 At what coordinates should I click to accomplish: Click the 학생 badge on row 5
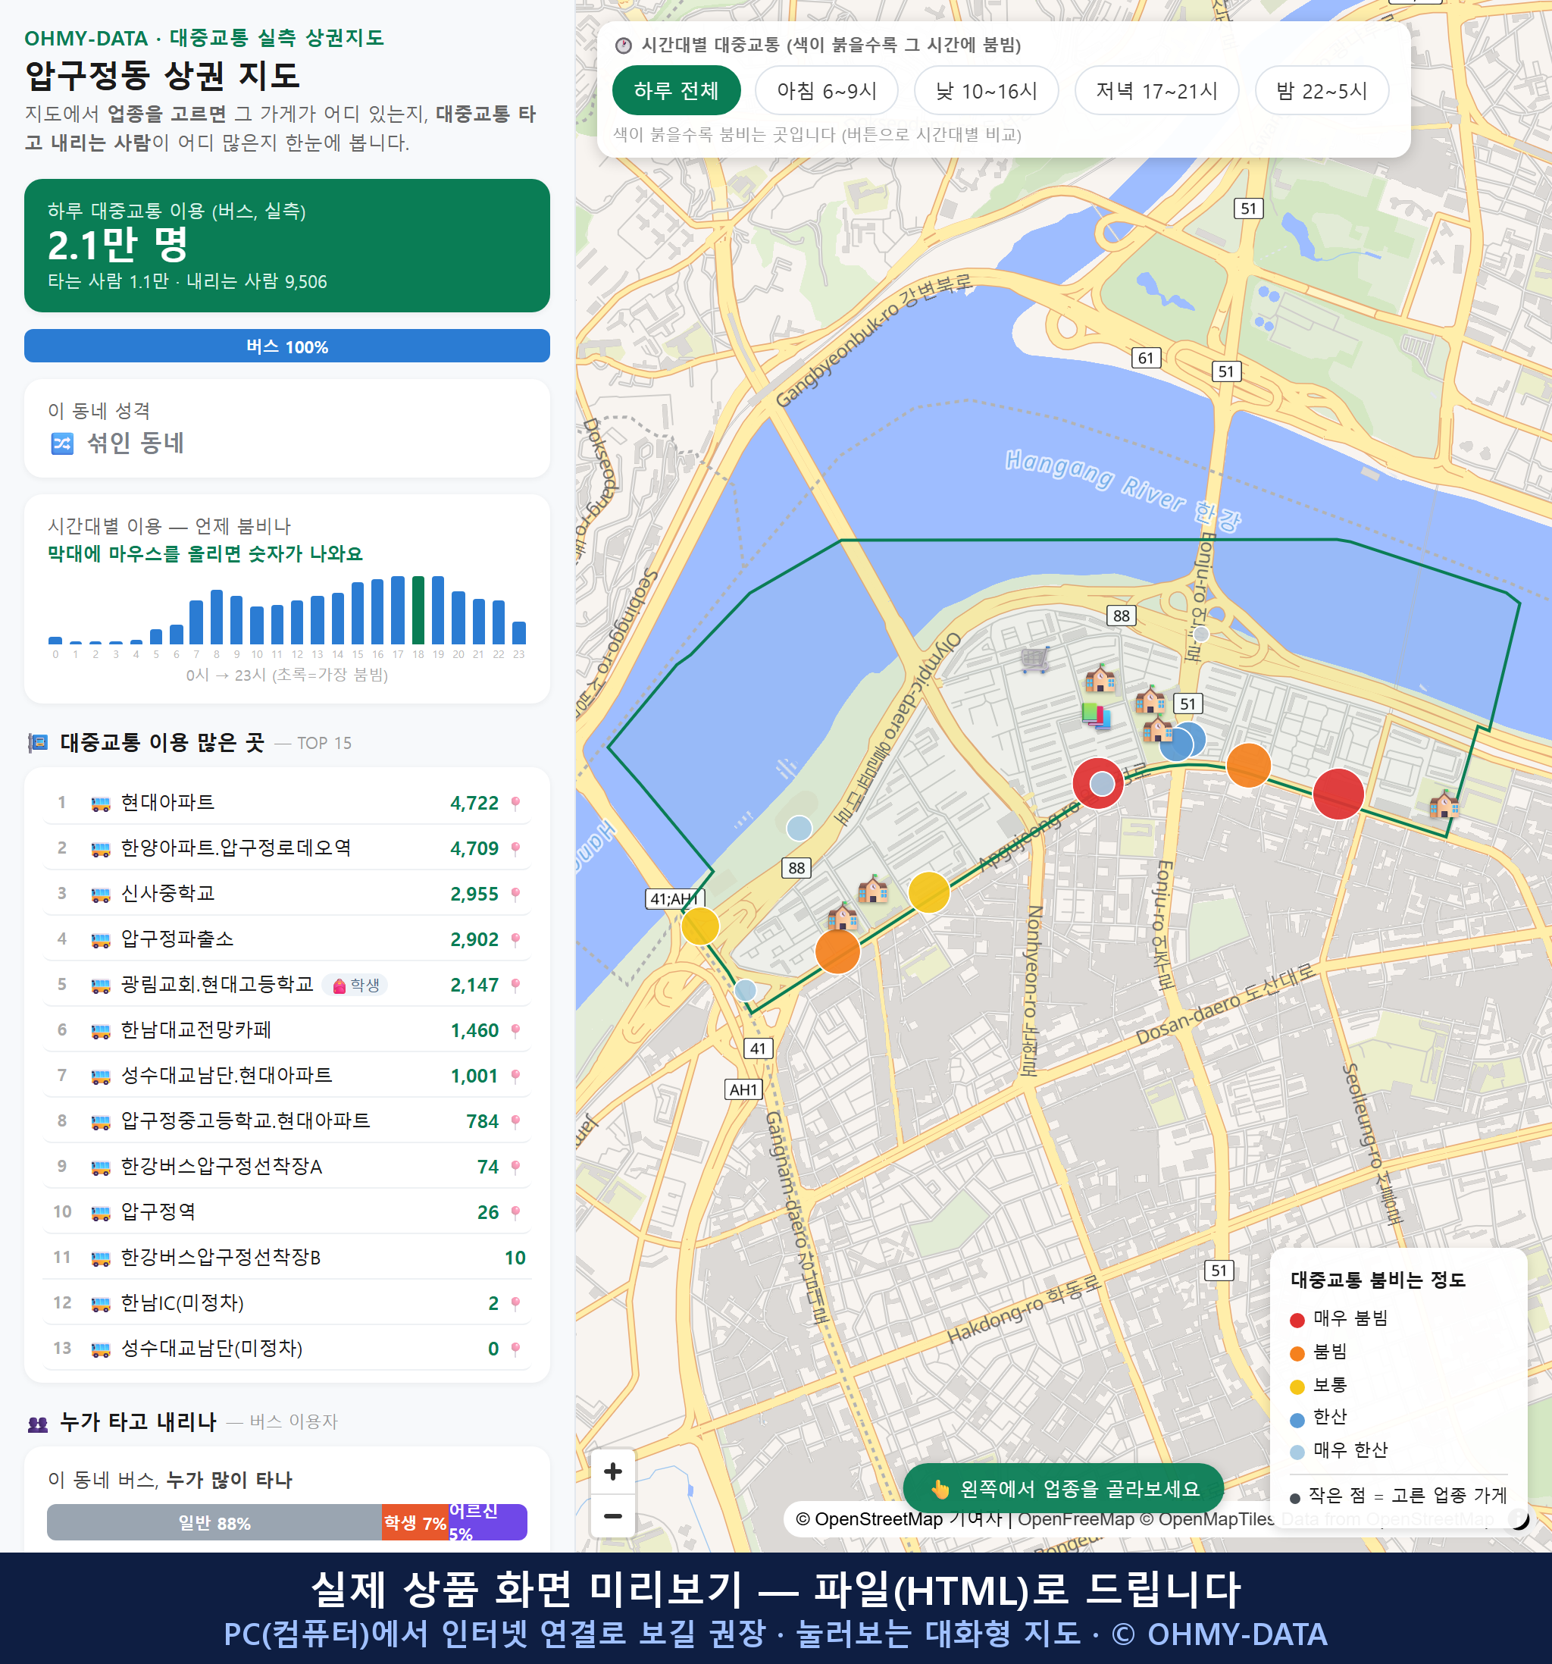[355, 986]
